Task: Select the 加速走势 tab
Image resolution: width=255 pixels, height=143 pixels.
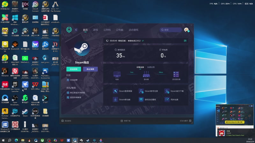Action: (x=151, y=67)
